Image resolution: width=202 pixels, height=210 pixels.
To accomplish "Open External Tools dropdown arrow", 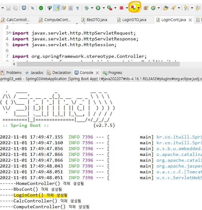I will [x=115, y=8].
